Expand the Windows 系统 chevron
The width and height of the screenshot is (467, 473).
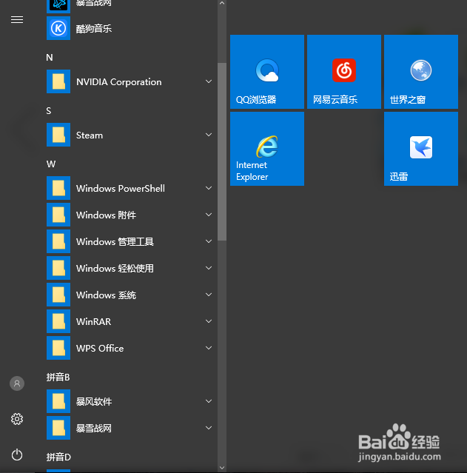(x=209, y=295)
